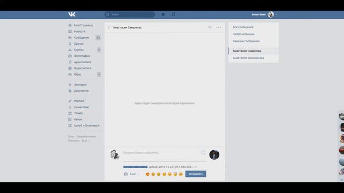
Task: Click the profile avatar in top header
Action: [x=270, y=14]
